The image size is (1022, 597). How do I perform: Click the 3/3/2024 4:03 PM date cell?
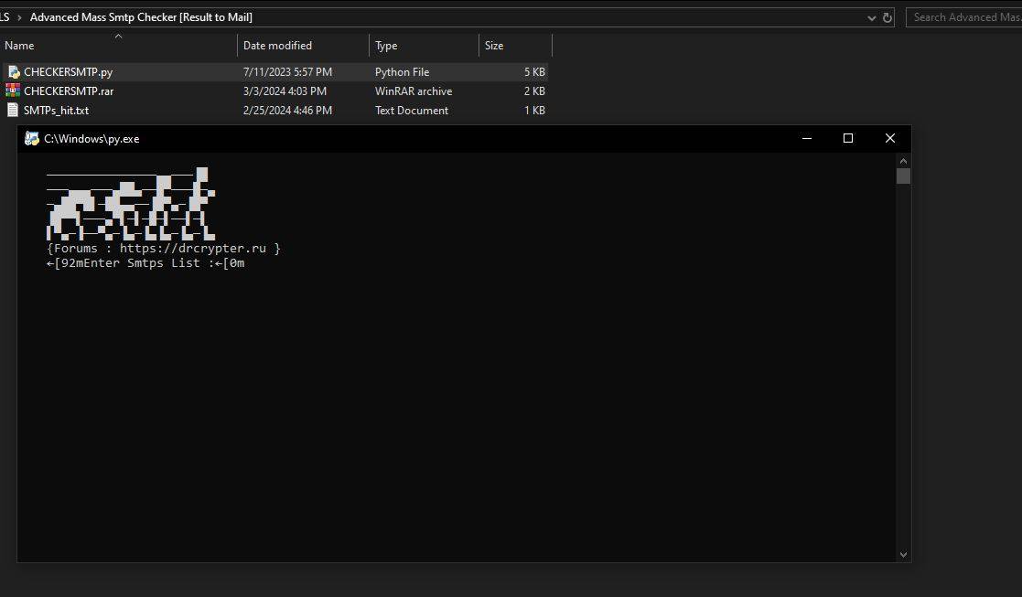285,91
